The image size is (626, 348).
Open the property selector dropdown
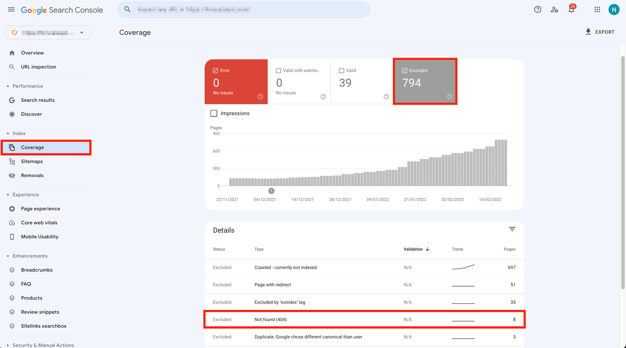(48, 33)
